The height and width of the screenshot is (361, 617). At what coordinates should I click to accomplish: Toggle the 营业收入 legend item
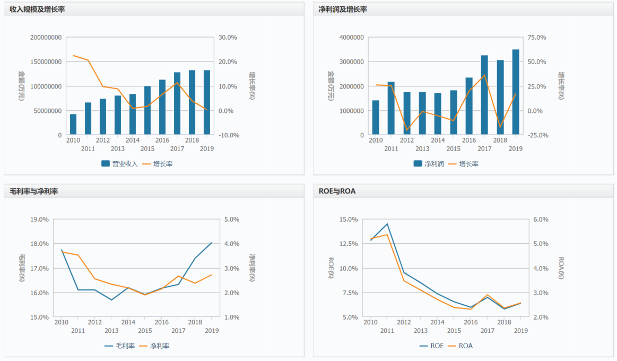tap(119, 164)
